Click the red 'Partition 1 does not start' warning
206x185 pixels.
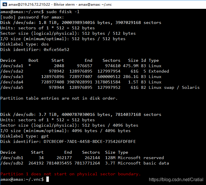[70, 174]
